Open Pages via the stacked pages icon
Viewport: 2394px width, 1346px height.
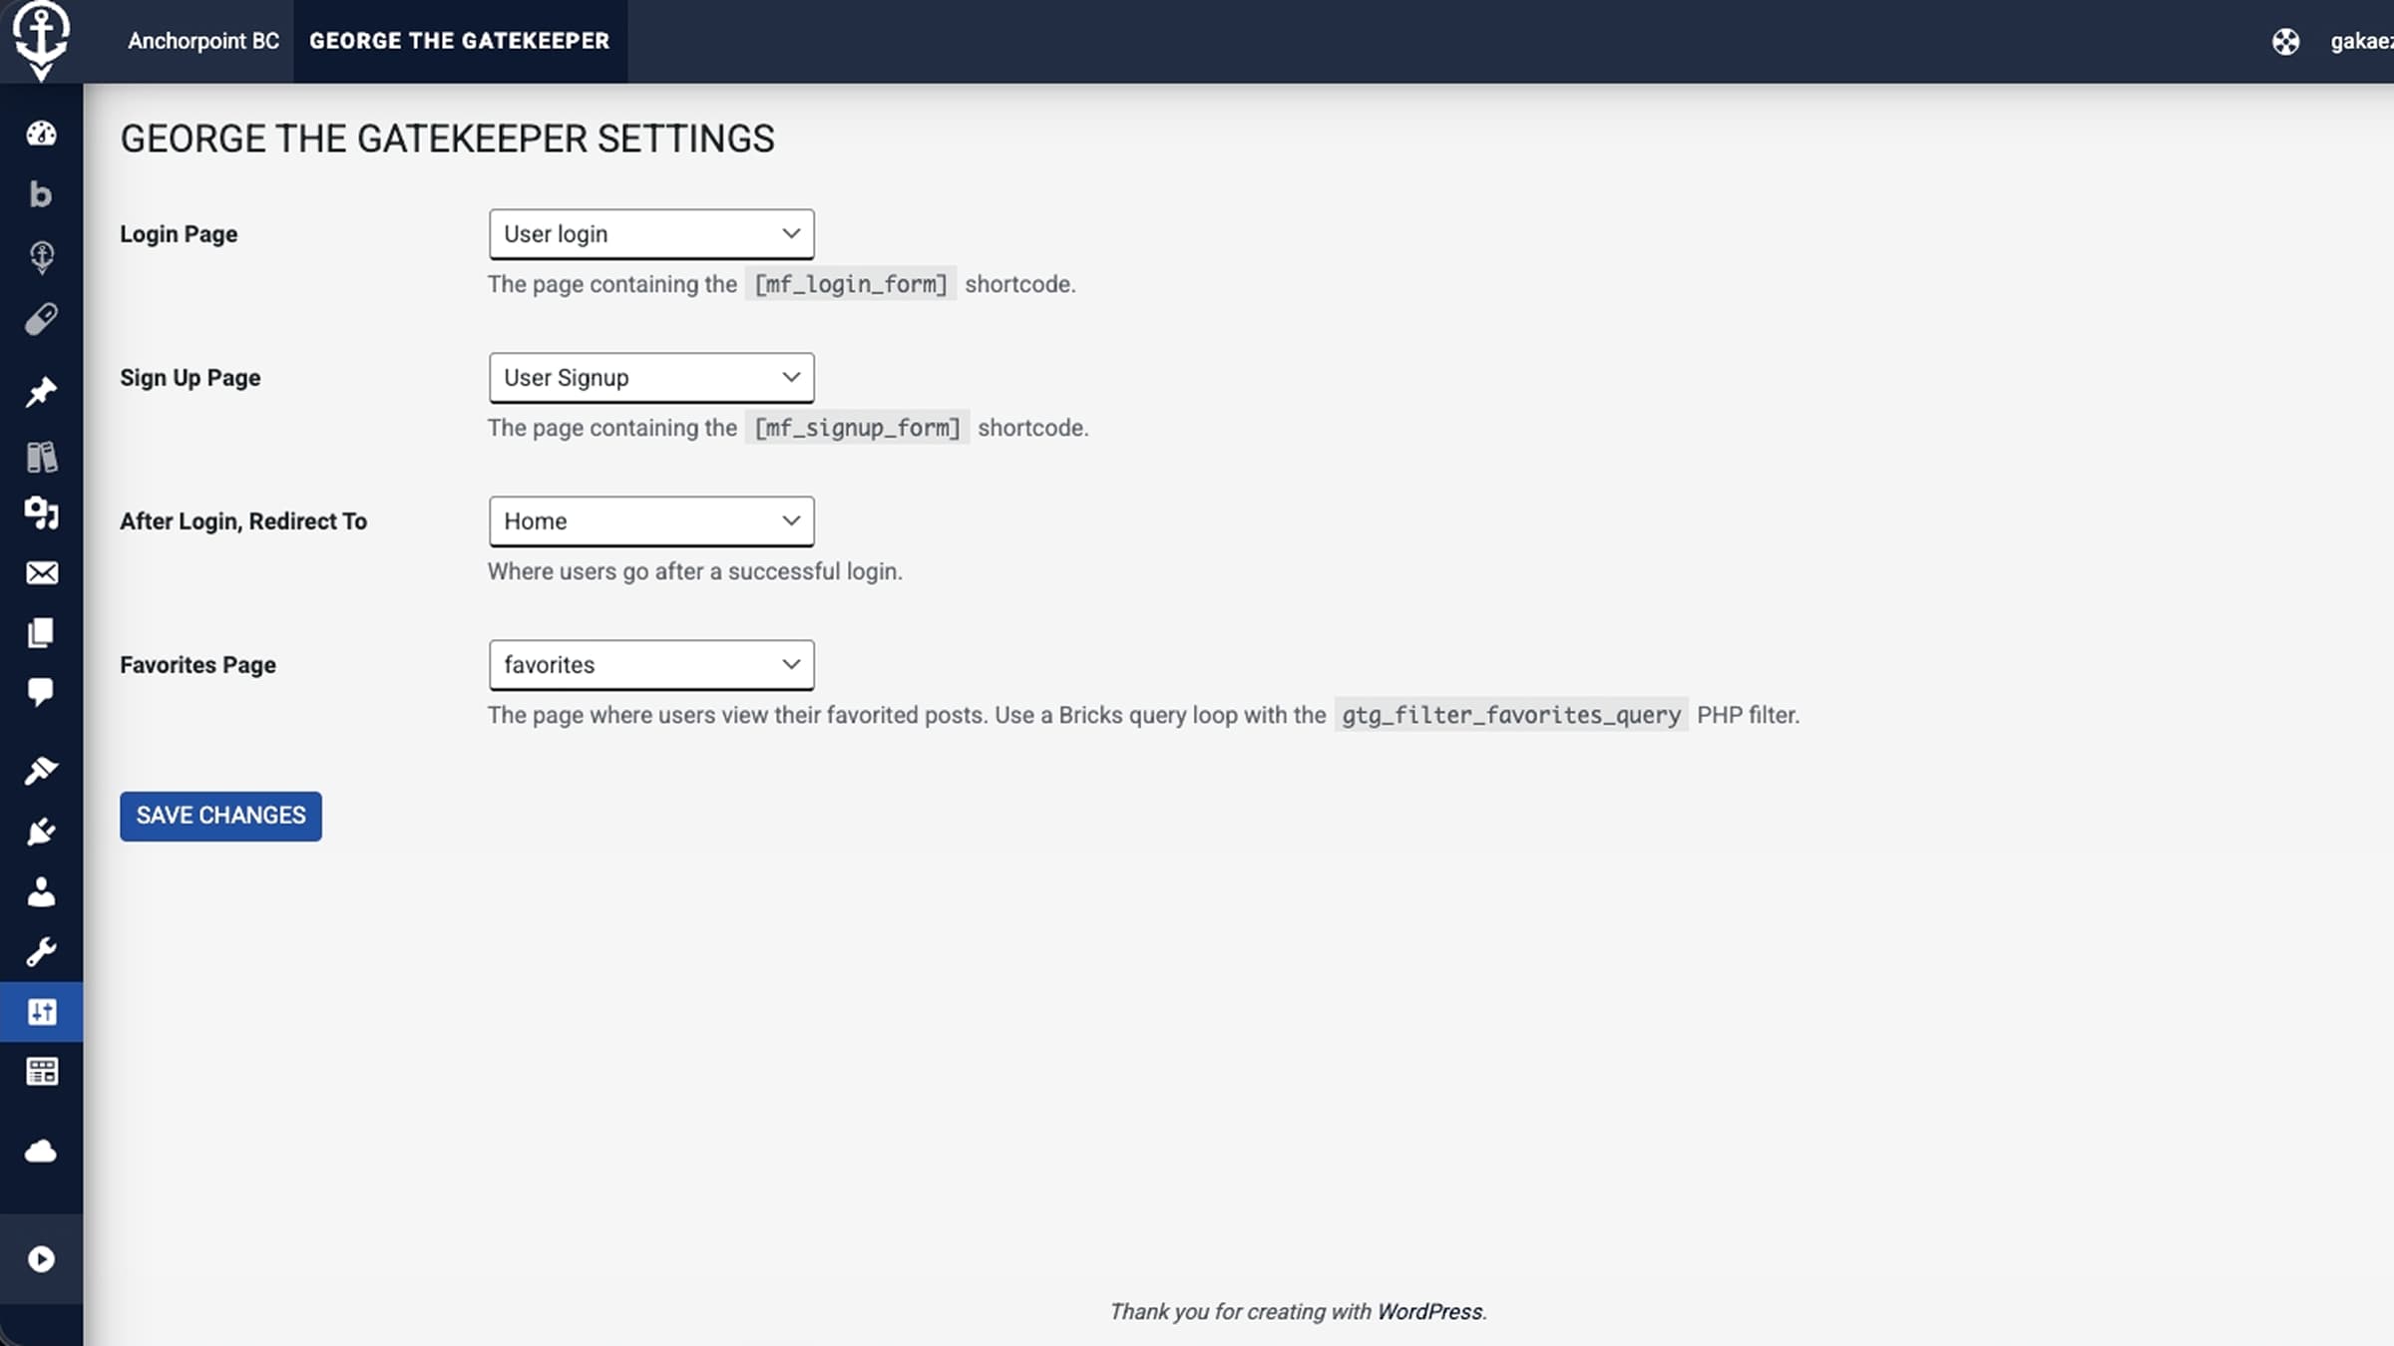(x=41, y=633)
